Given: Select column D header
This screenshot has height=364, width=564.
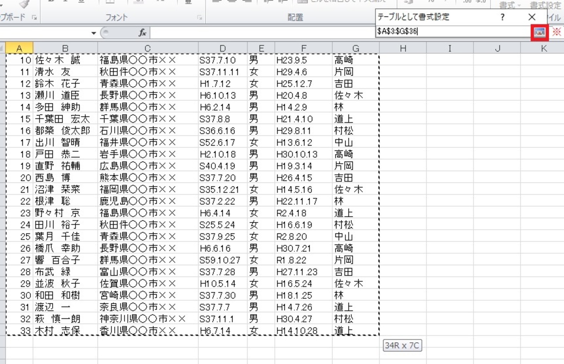Looking at the screenshot, I should coord(222,48).
